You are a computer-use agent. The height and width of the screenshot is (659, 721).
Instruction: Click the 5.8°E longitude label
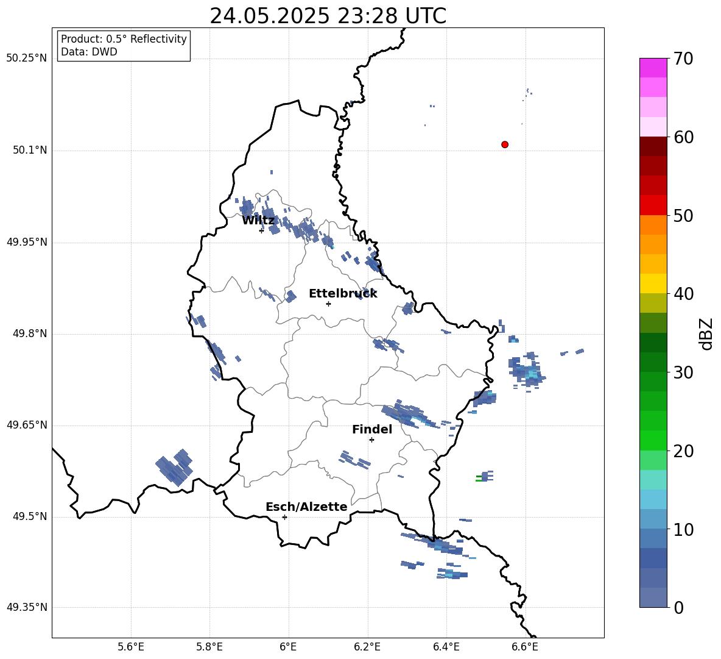click(x=209, y=647)
